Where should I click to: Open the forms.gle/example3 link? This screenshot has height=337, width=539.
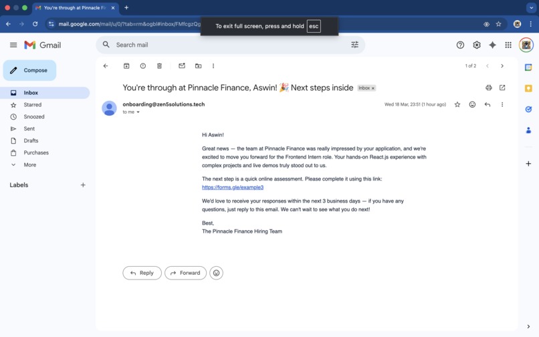tap(233, 187)
